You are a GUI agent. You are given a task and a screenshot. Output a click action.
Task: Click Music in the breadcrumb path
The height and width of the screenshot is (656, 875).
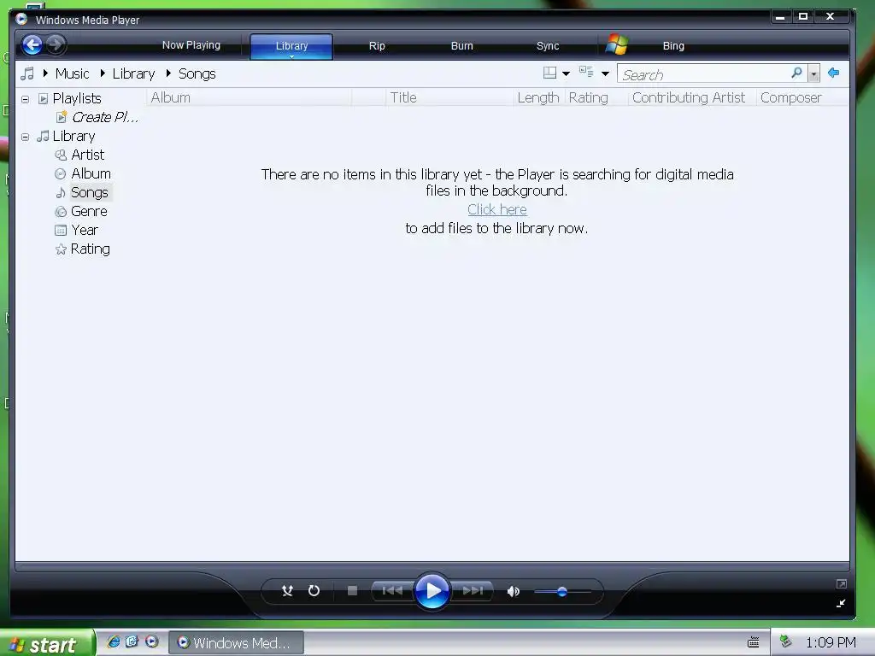72,73
